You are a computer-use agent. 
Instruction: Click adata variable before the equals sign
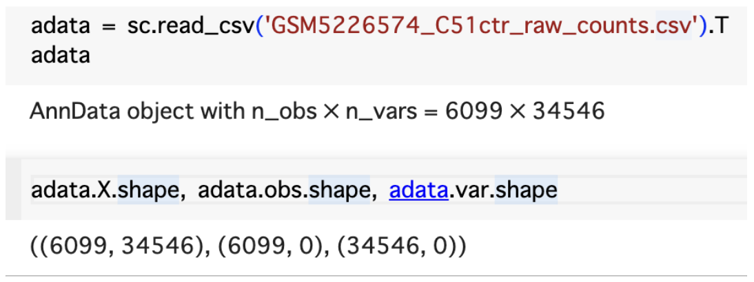click(x=61, y=30)
